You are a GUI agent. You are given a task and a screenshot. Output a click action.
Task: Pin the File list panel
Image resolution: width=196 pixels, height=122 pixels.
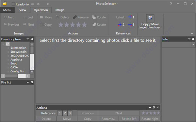[32, 82]
